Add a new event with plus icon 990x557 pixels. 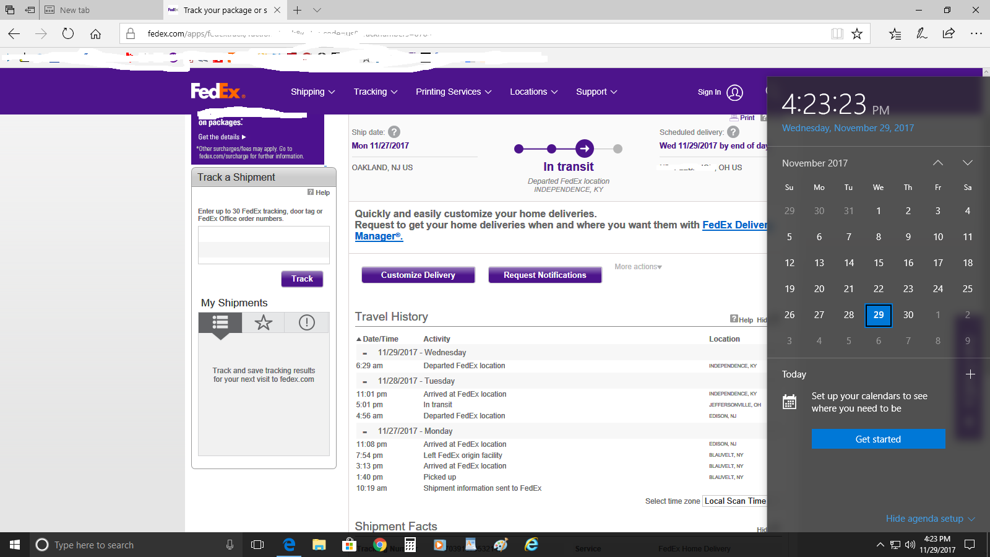[970, 374]
